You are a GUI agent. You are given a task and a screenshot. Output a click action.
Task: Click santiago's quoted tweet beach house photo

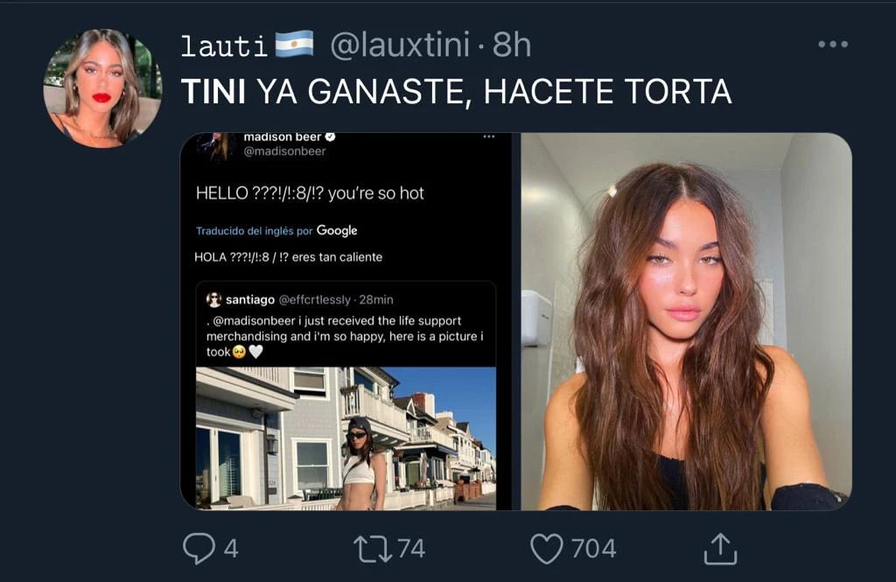(346, 438)
